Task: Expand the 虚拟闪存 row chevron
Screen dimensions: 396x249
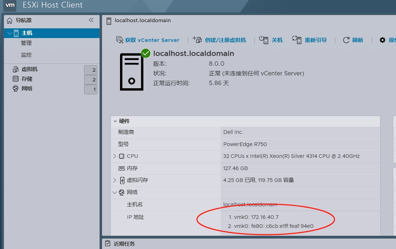Action: coord(114,180)
